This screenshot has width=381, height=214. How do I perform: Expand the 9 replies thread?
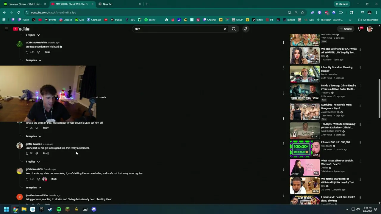coord(33,35)
